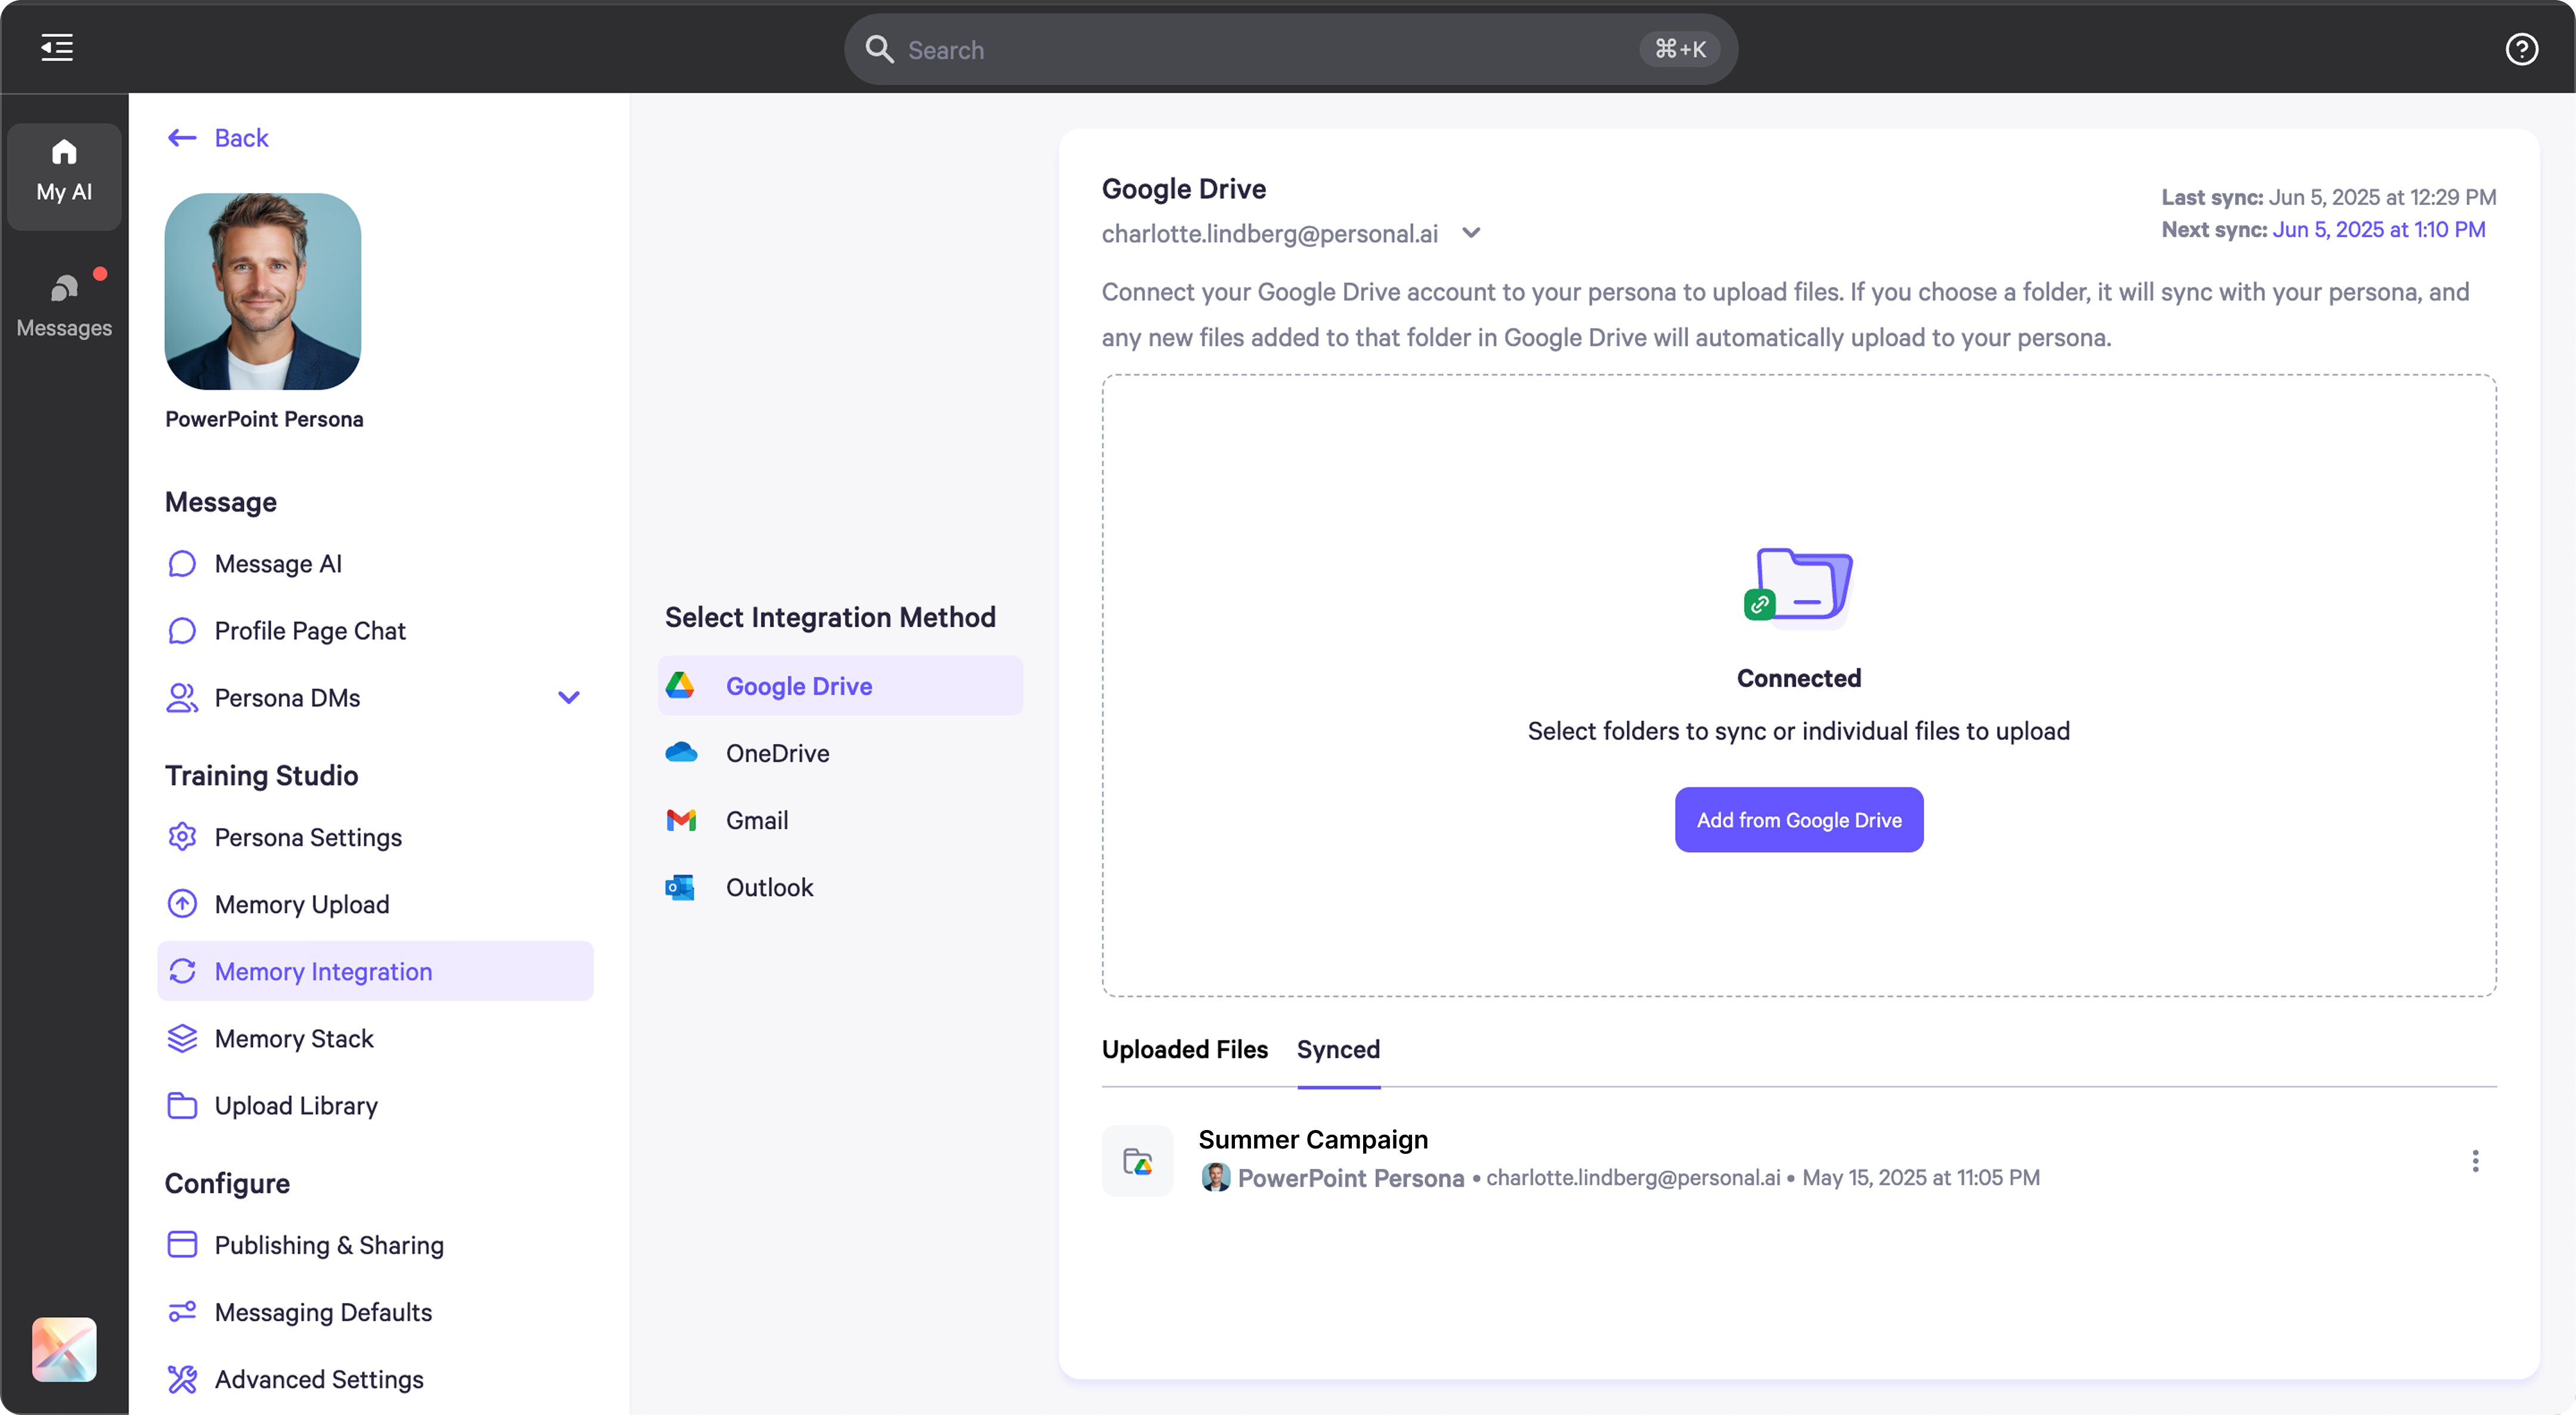Select the Outlook integration icon
The height and width of the screenshot is (1415, 2576).
[x=681, y=887]
